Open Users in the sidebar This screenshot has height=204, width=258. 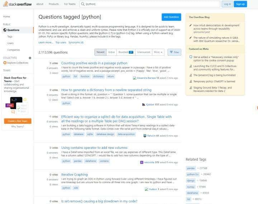[x=10, y=43]
